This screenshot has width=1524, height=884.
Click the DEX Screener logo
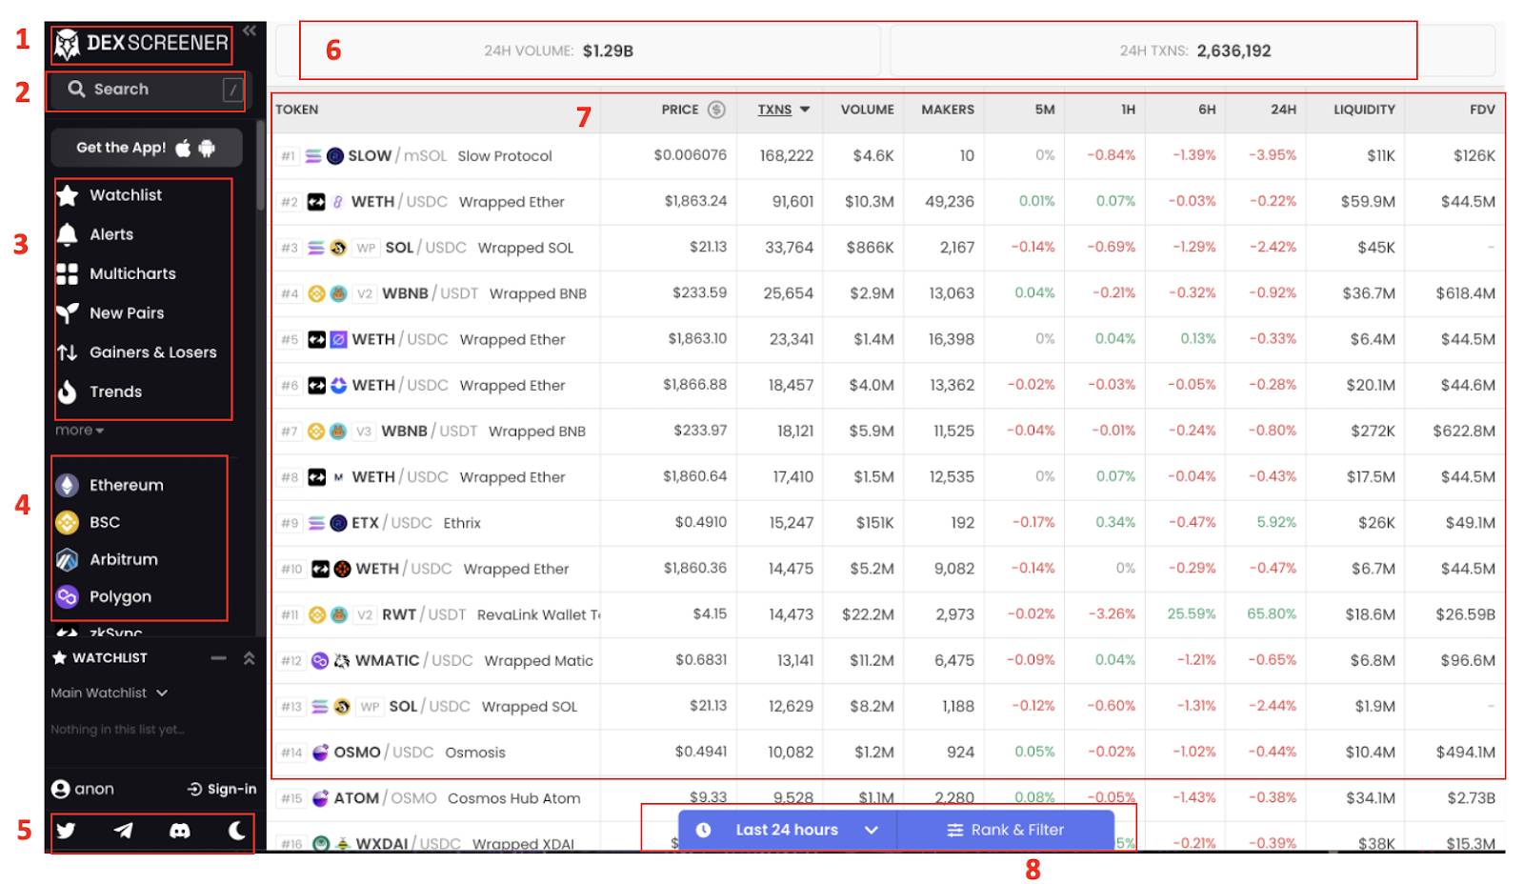141,44
